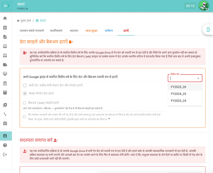Click the archive box icon in sidebar
Screen dimensions: 213x173
click(5, 92)
